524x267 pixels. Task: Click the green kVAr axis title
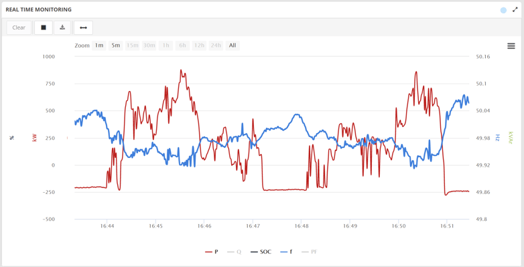[x=510, y=137]
